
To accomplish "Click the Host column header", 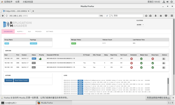I will coord(6,55).
